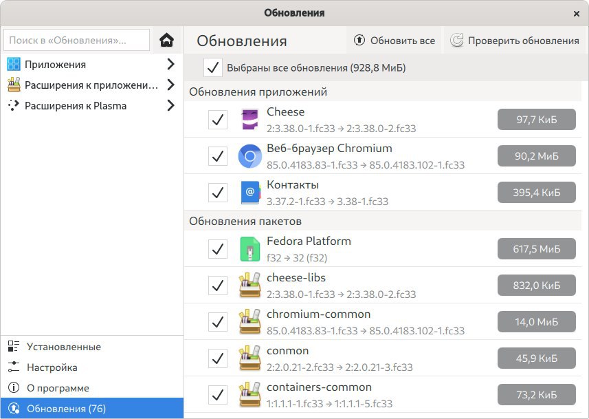
Task: Uncheck all selected updates checkbox
Action: pos(213,67)
